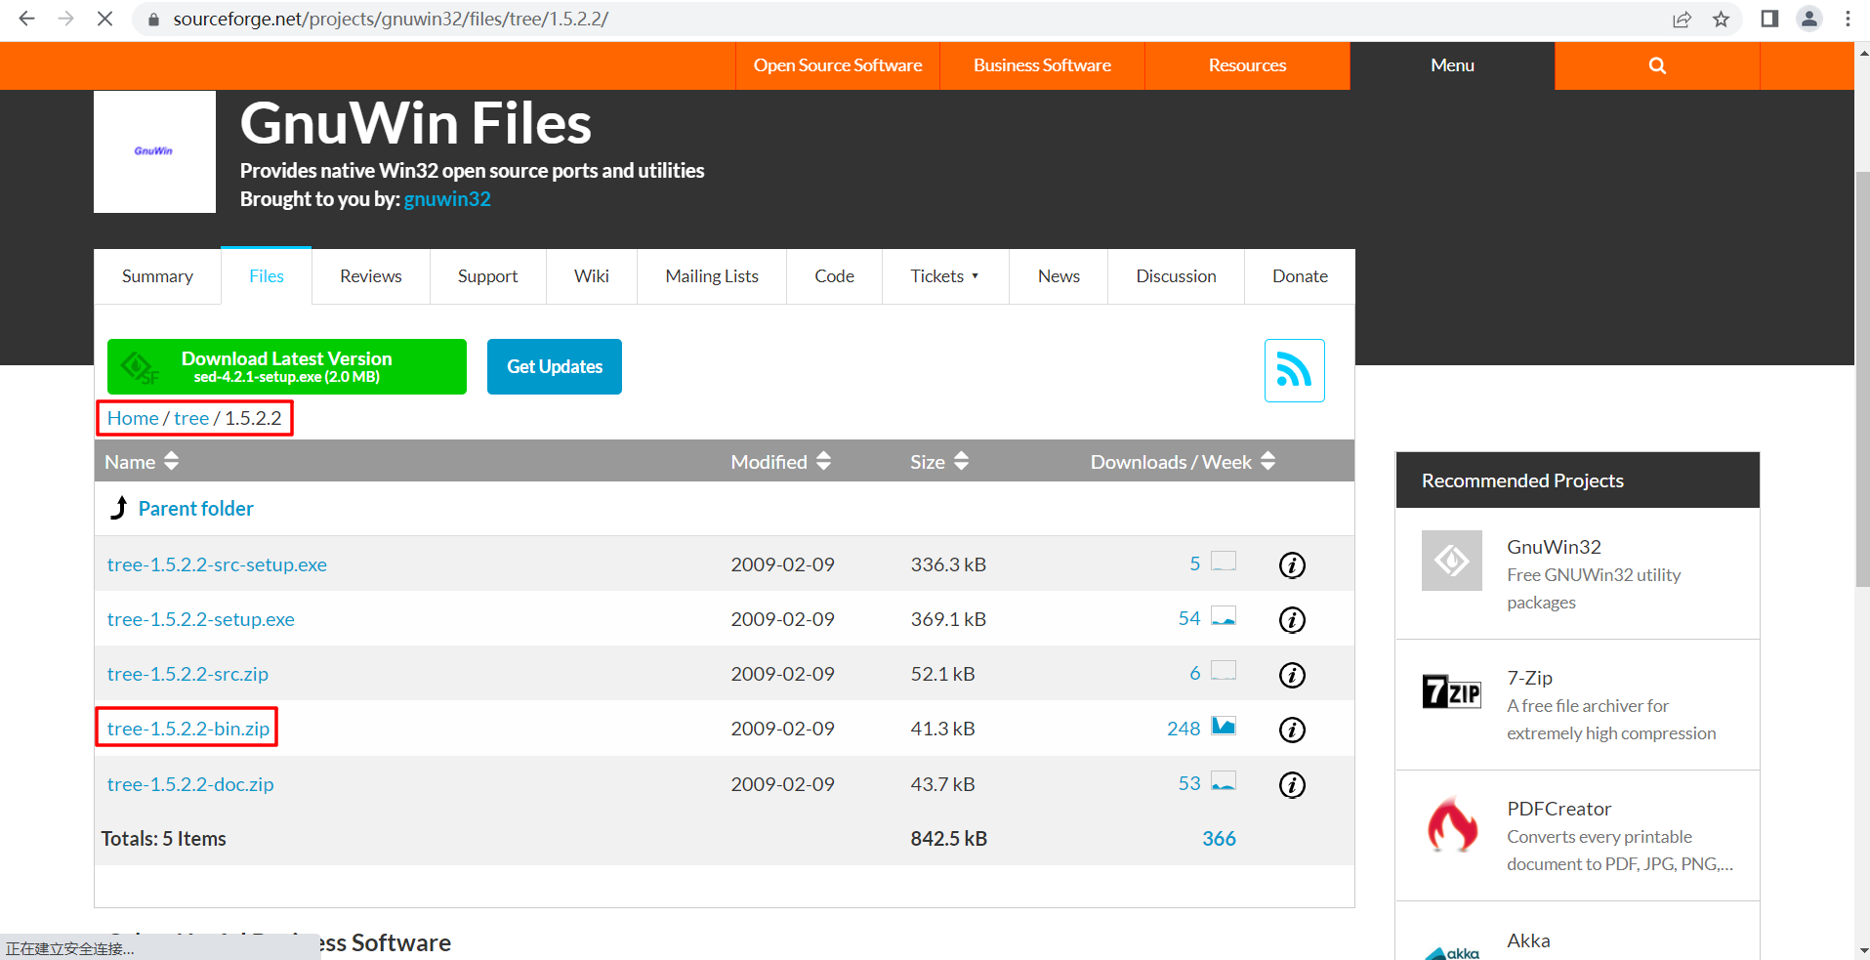This screenshot has width=1870, height=960.
Task: Switch to the Code tab
Action: click(835, 276)
